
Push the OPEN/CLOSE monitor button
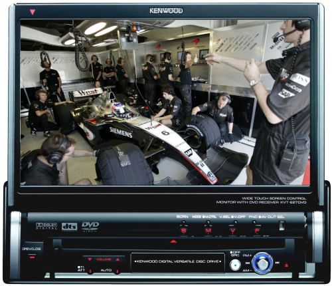32,257
